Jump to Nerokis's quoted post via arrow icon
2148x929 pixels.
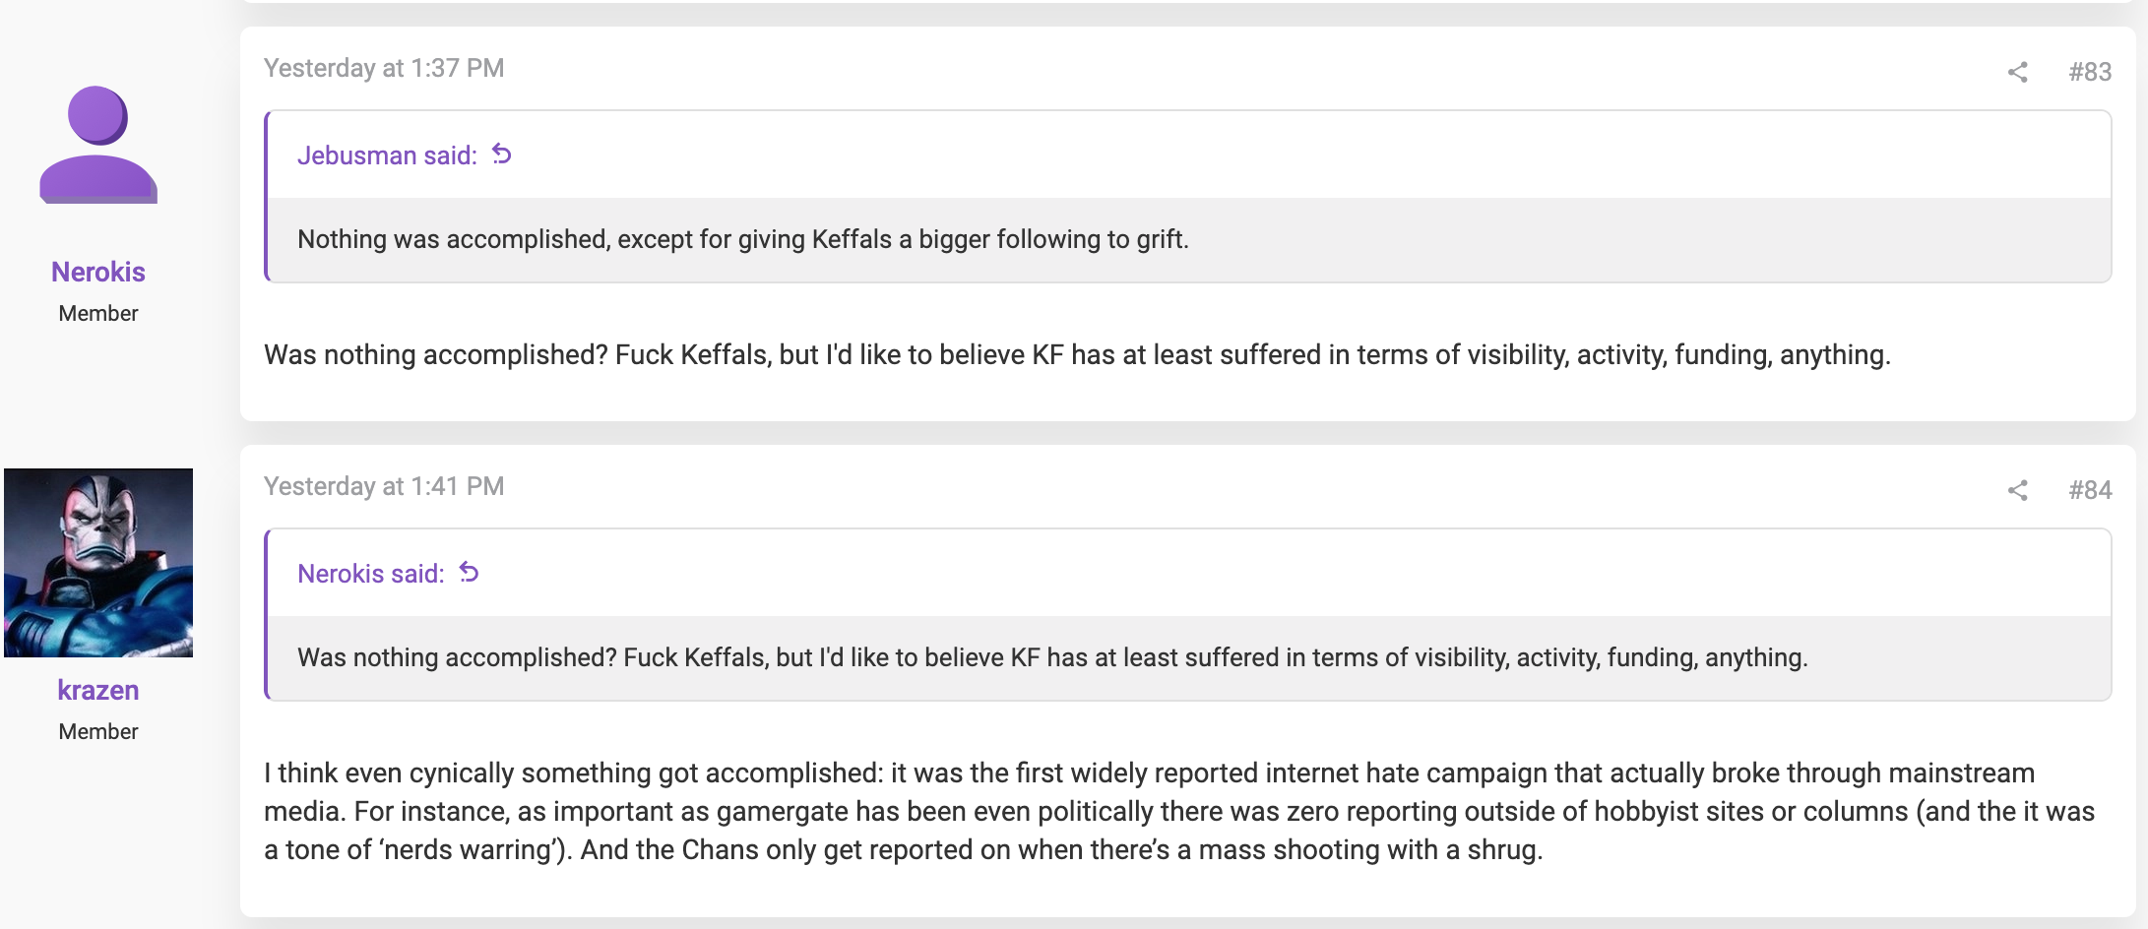click(x=470, y=573)
